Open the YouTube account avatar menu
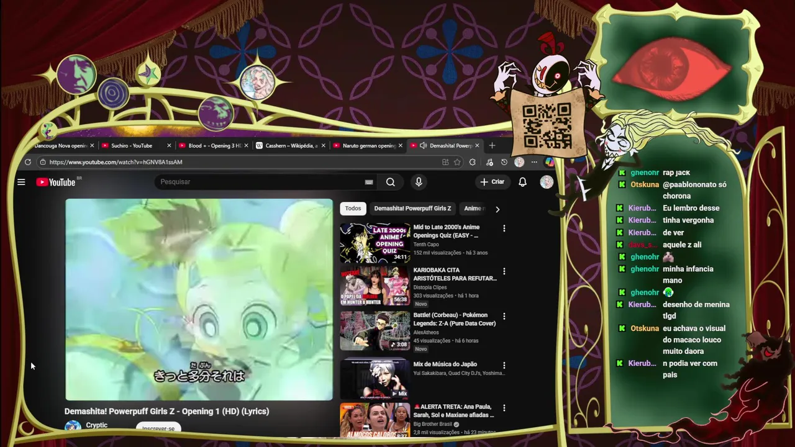Viewport: 795px width, 447px height. coord(547,182)
